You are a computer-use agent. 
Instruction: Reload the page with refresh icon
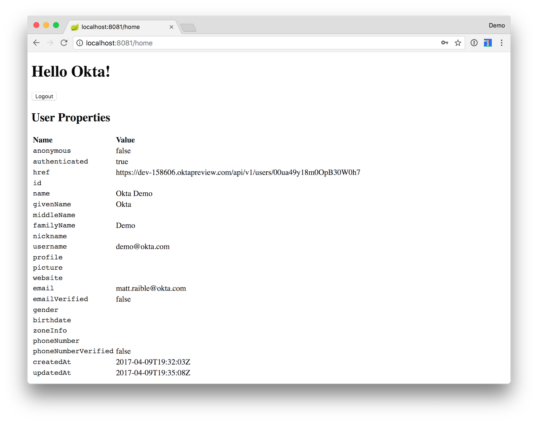pos(64,43)
